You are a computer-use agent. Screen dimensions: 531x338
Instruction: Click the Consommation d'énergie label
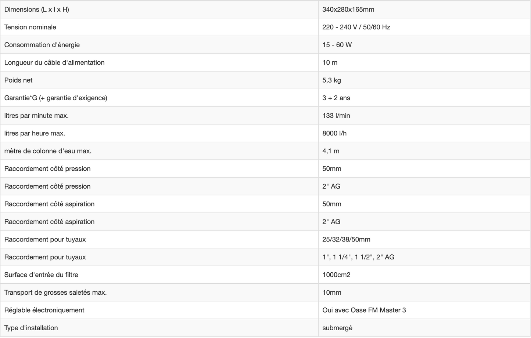coord(42,45)
